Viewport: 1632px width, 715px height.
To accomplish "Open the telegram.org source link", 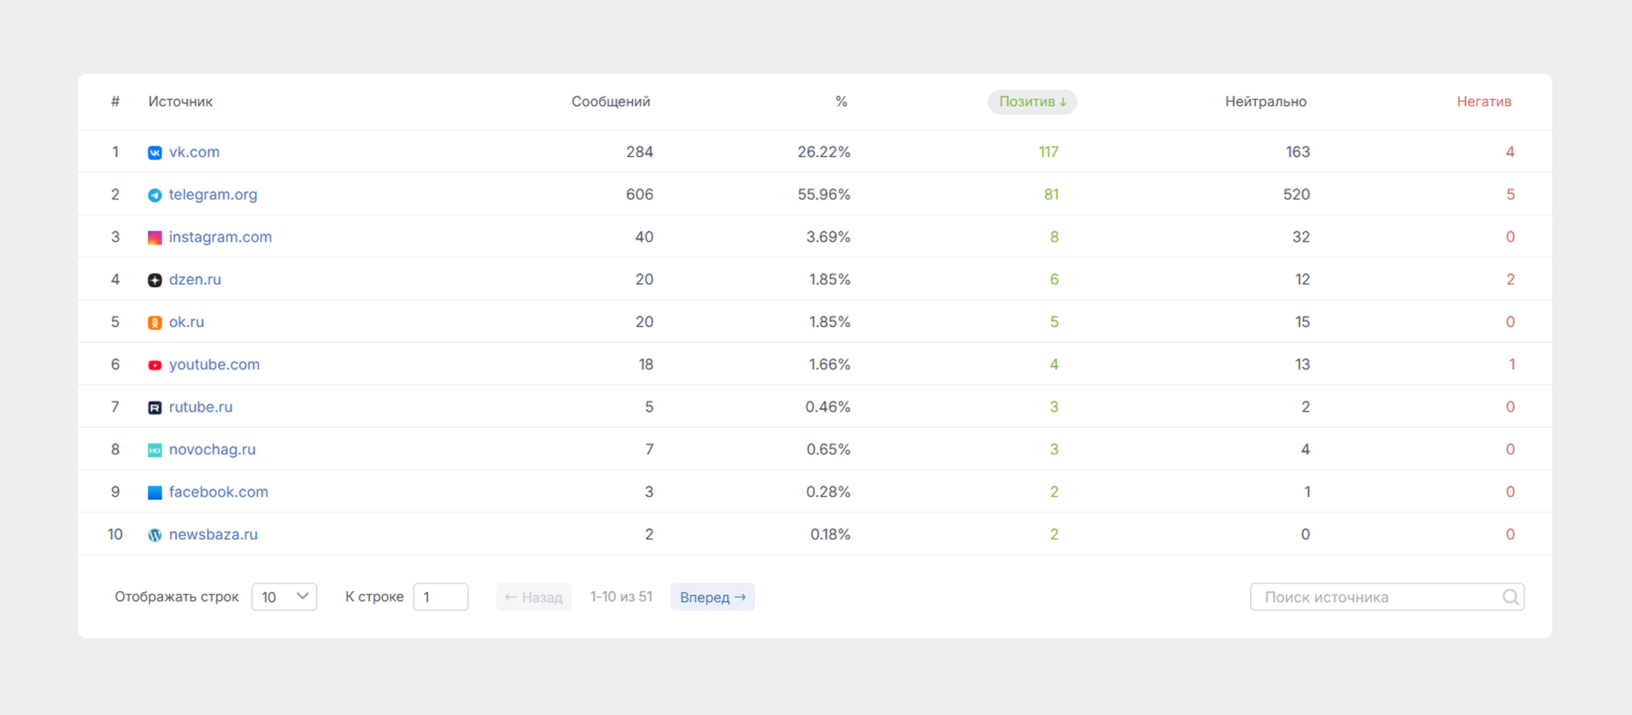I will coord(213,194).
